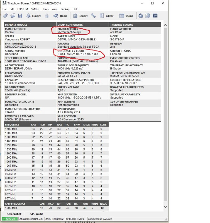Click the SMBus 0 EEPROM 53h status entry
The height and width of the screenshot is (223, 210).
click(31, 219)
